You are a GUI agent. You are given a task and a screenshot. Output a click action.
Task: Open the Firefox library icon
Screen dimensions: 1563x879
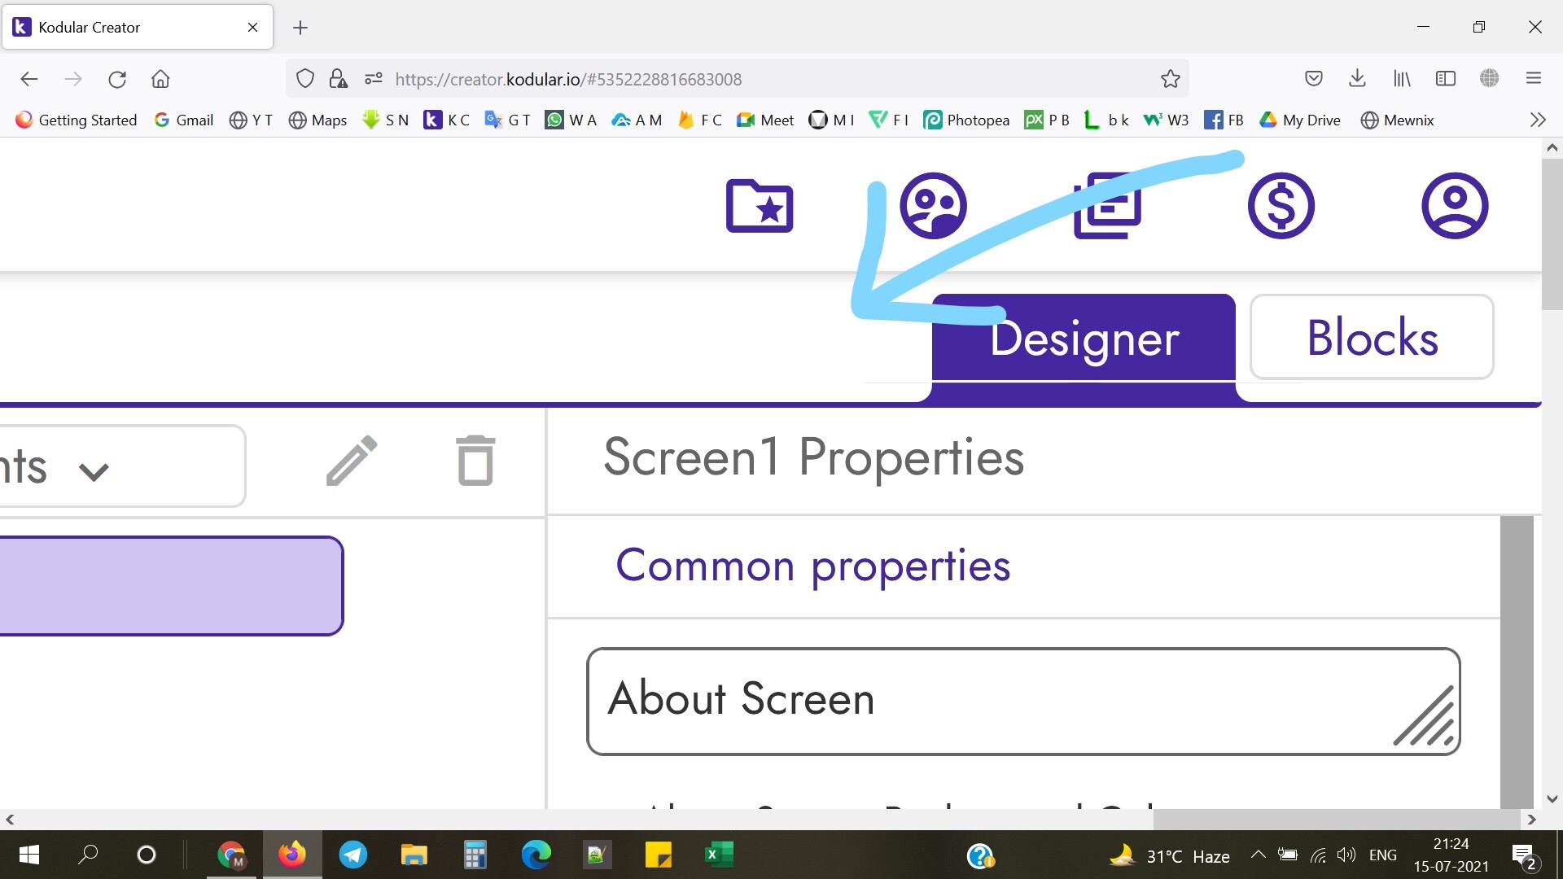(1401, 78)
